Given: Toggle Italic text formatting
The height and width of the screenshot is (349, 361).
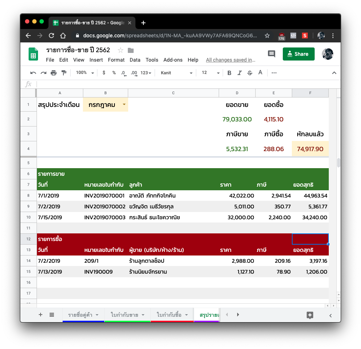Looking at the screenshot, I should tap(239, 73).
